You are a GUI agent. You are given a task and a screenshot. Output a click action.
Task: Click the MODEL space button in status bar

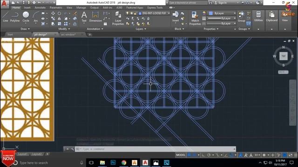[x=180, y=155]
